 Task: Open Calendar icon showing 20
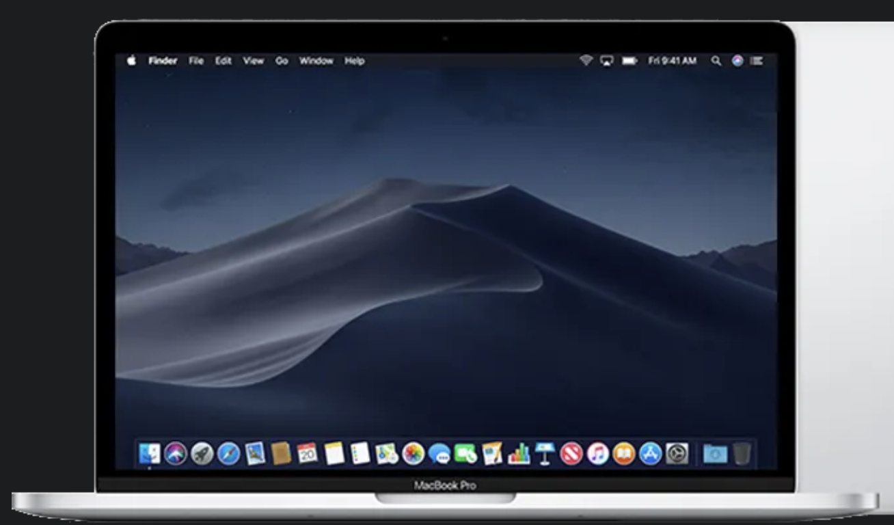[308, 453]
